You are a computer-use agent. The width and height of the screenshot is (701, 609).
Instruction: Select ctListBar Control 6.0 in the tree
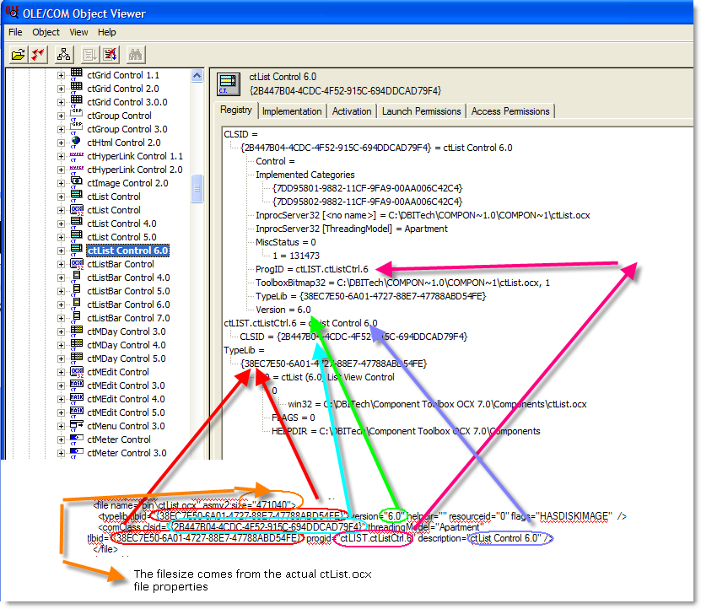(x=128, y=304)
